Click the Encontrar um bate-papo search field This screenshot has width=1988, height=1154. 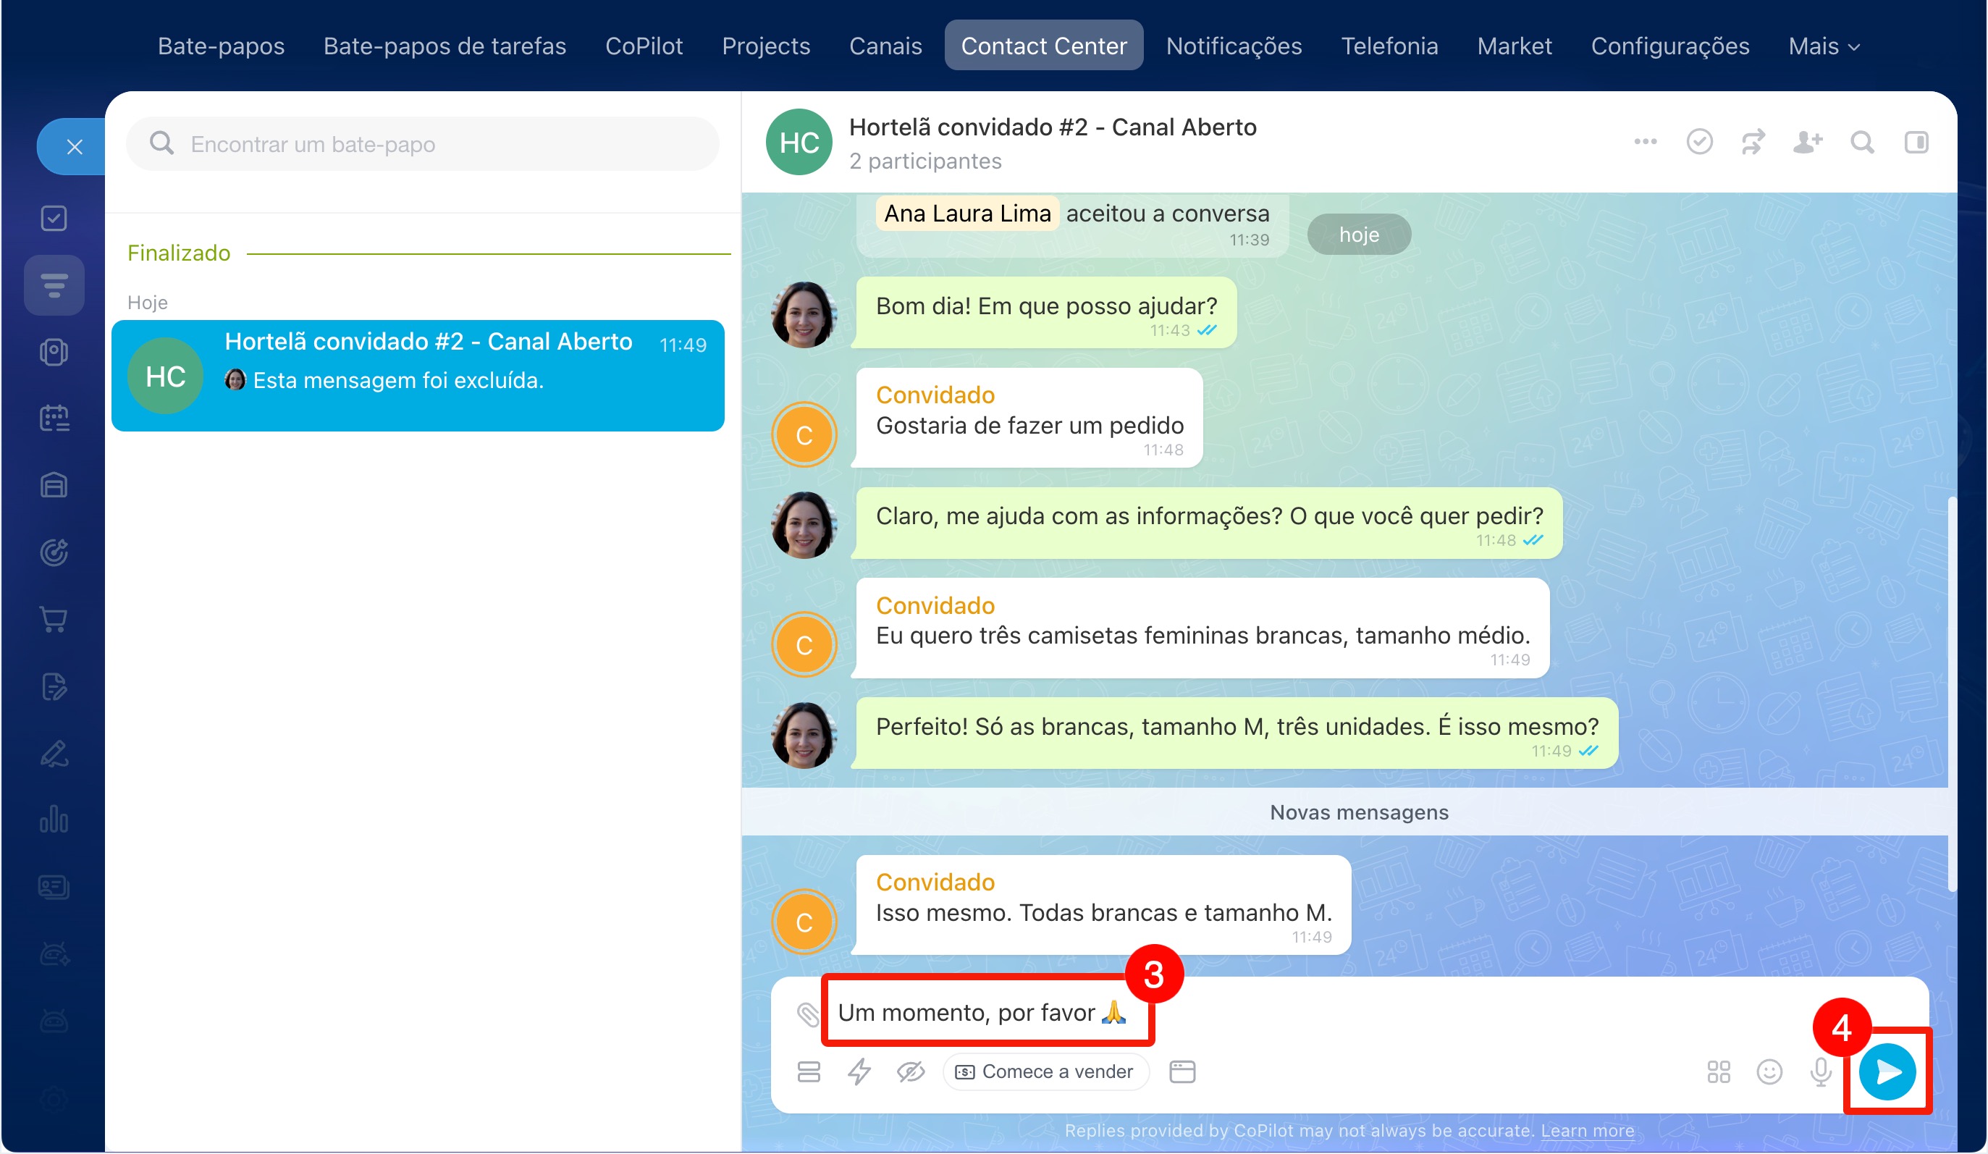click(422, 143)
